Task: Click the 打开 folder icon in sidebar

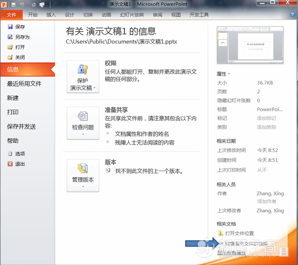Action: coord(10,47)
